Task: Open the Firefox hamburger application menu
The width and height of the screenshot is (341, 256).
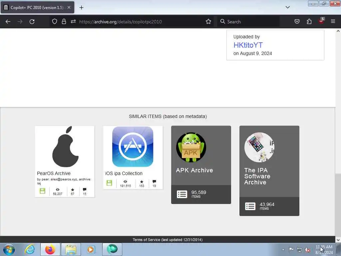Action: [x=333, y=21]
